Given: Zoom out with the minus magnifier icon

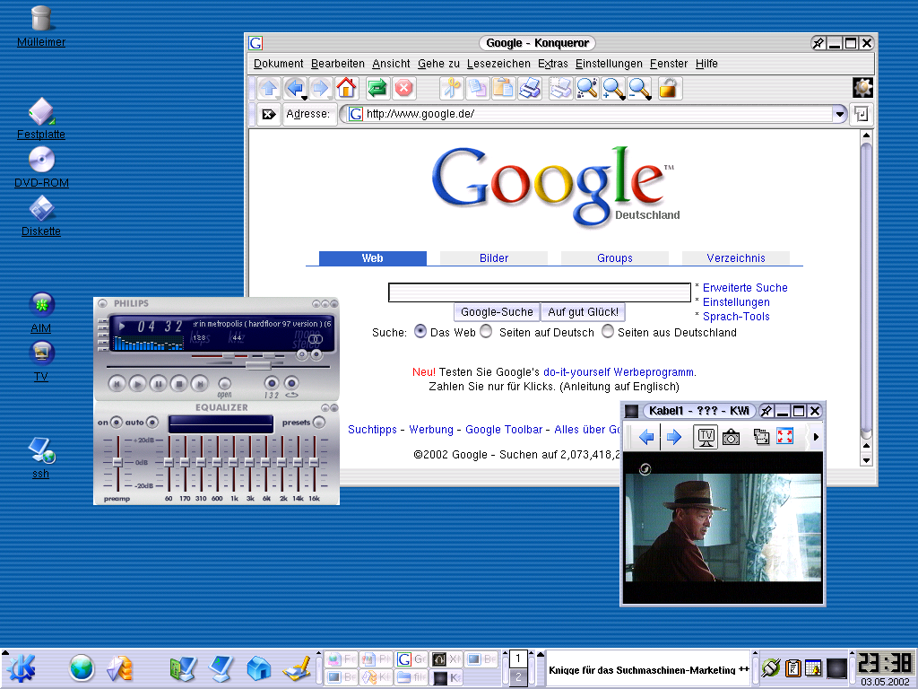Looking at the screenshot, I should coord(639,89).
